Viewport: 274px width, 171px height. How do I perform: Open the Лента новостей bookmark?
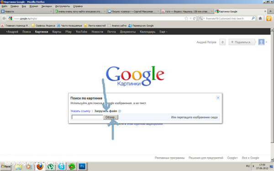click(x=95, y=26)
